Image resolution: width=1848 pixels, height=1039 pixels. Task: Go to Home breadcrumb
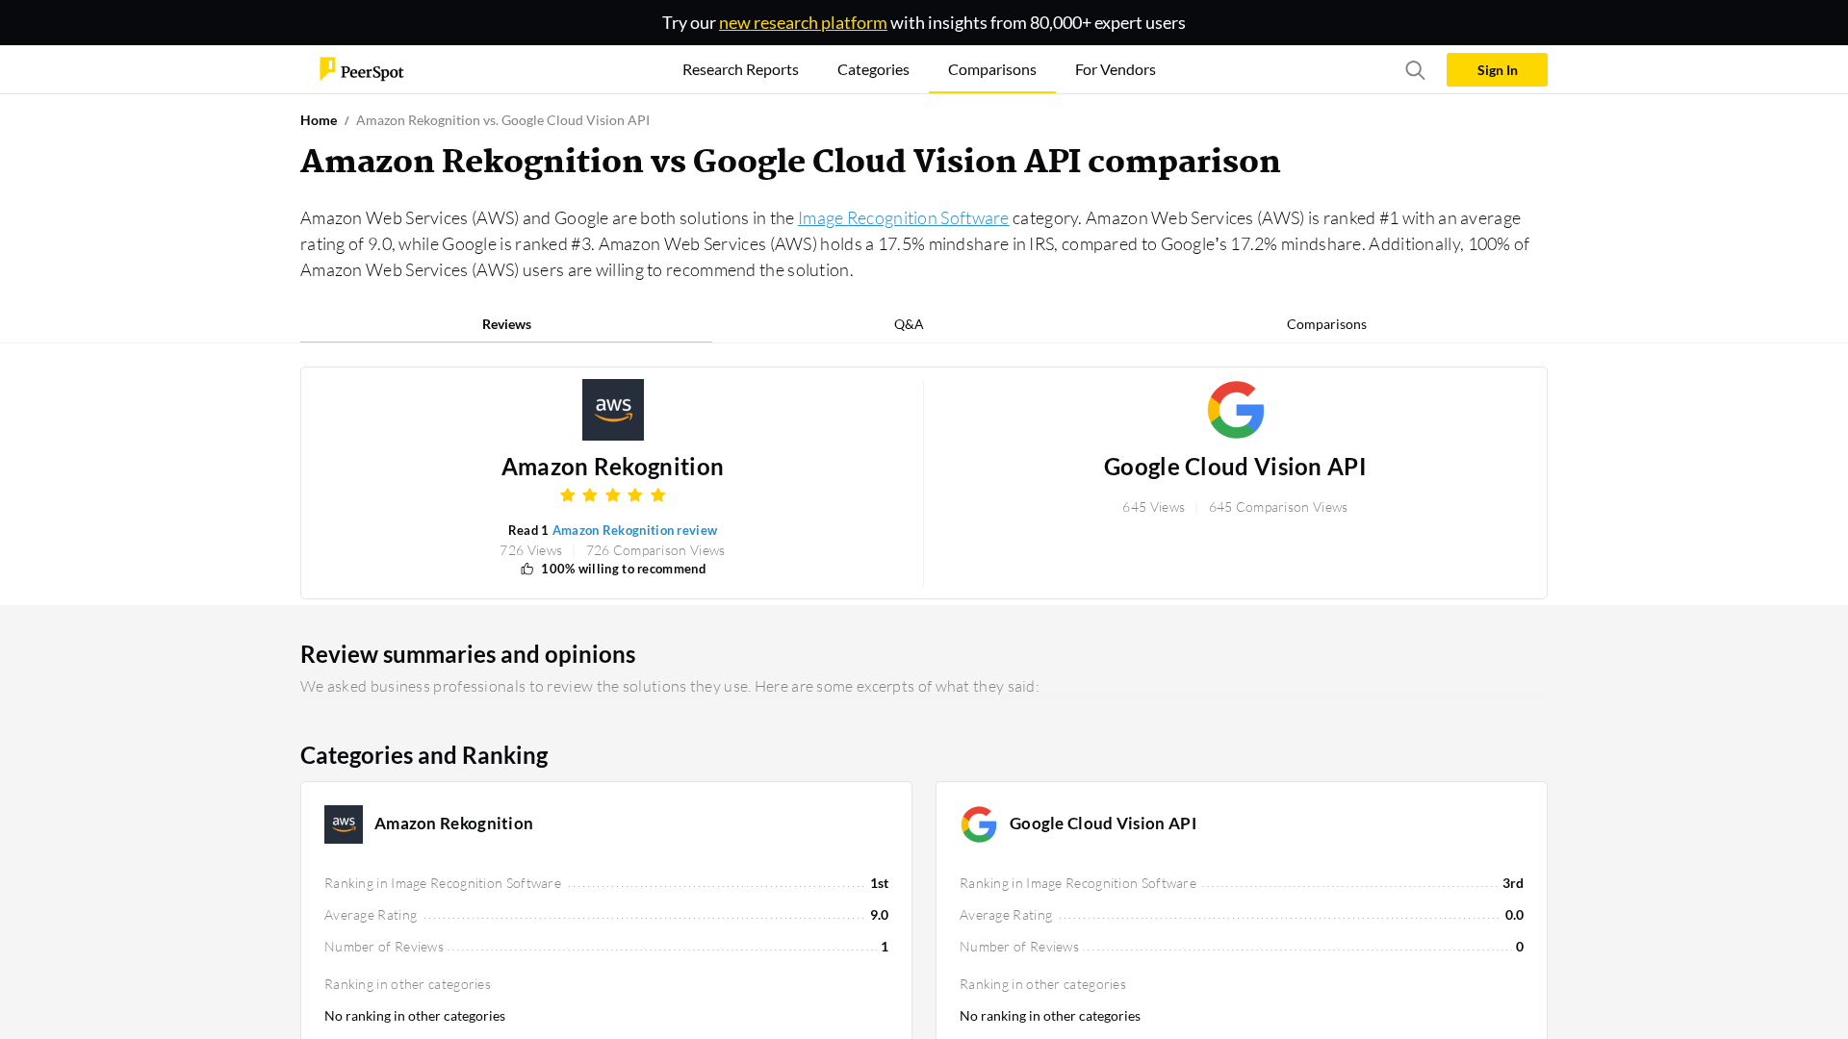click(x=319, y=120)
